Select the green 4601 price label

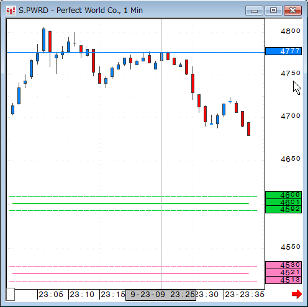click(x=283, y=202)
